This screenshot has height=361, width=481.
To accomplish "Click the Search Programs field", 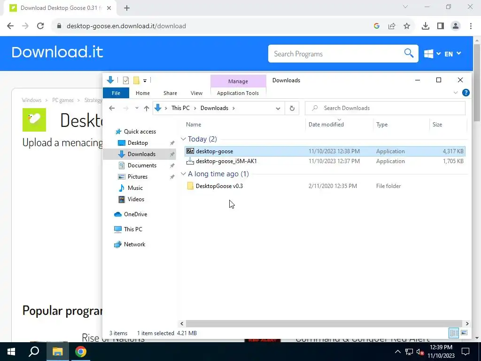I will tap(336, 54).
